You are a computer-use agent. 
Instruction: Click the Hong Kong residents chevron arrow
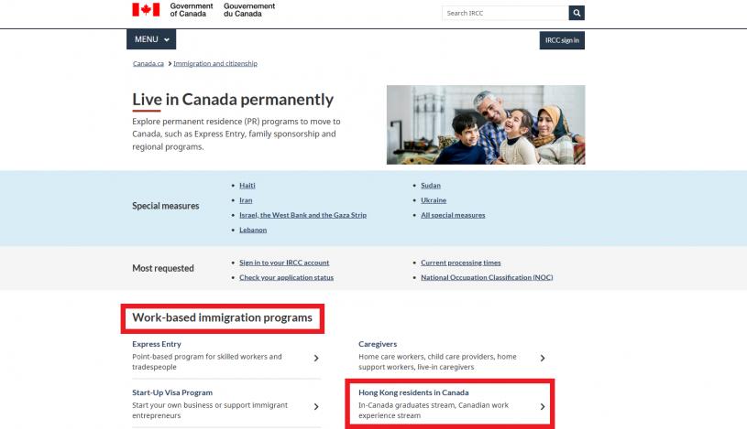[x=542, y=406]
